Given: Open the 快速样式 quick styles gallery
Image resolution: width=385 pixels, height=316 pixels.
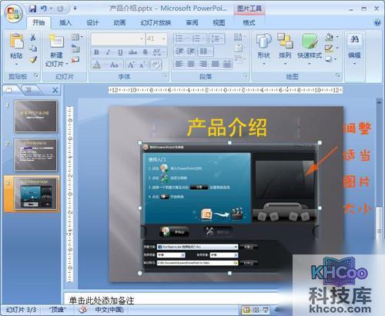Looking at the screenshot, I should pyautogui.click(x=310, y=48).
